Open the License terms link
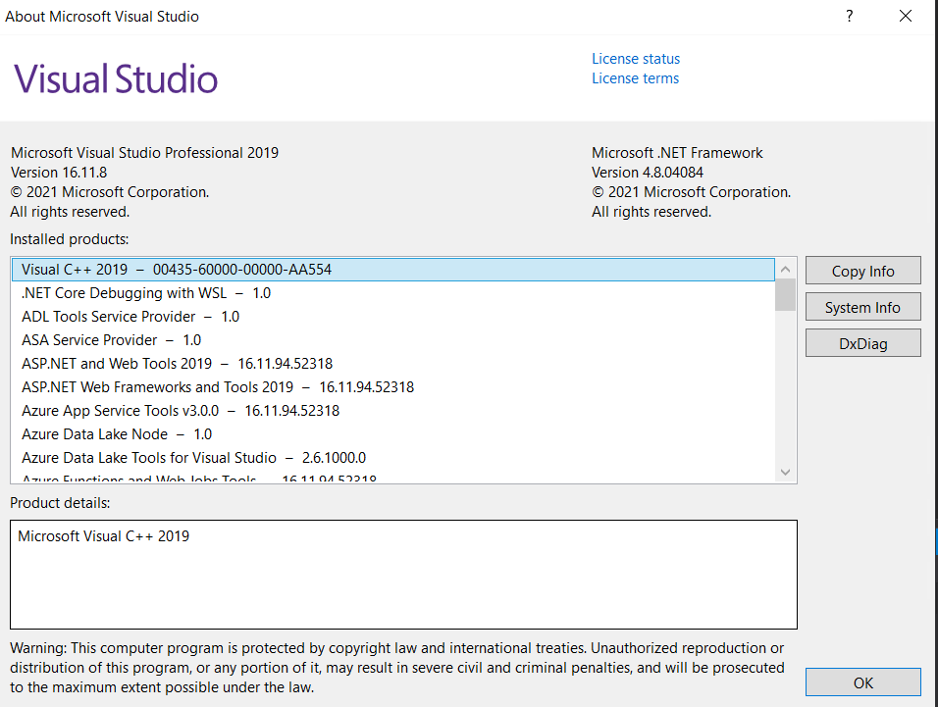Screen dimensions: 938x707 pyautogui.click(x=634, y=77)
